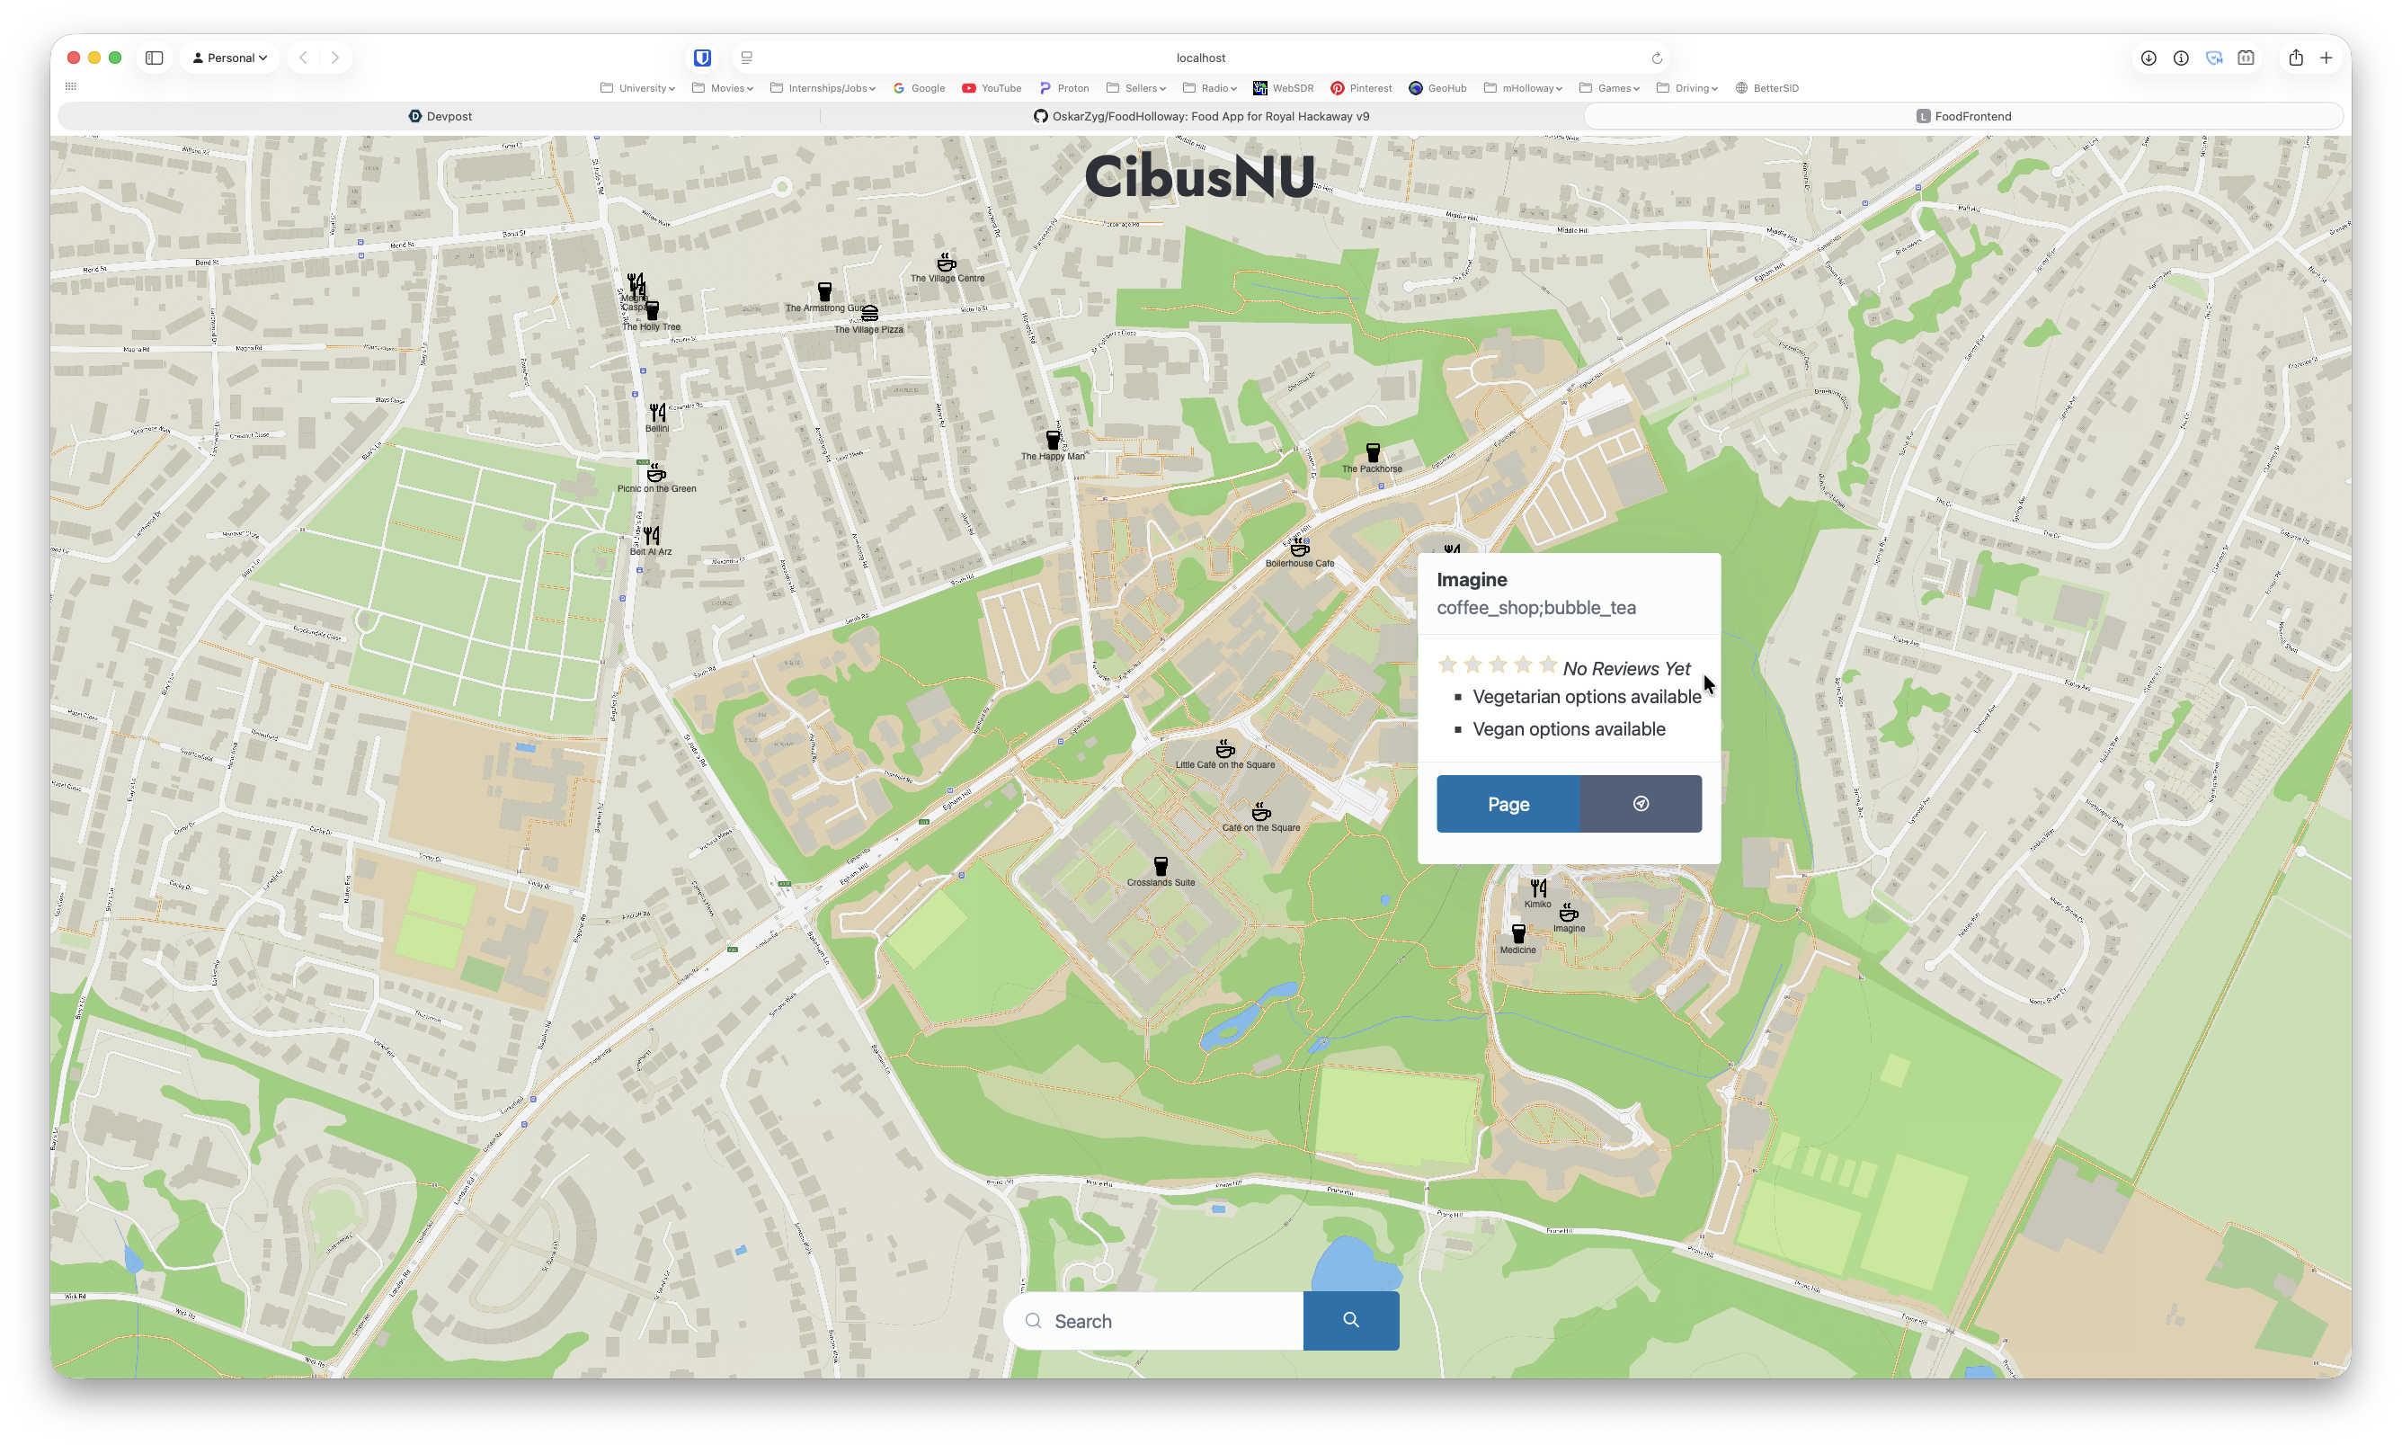2402x1445 pixels.
Task: Click the blue search magnifier button
Action: coord(1350,1320)
